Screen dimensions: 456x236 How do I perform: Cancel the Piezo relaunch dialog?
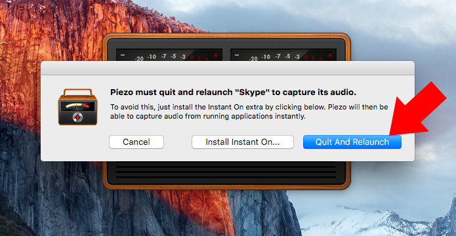point(136,142)
